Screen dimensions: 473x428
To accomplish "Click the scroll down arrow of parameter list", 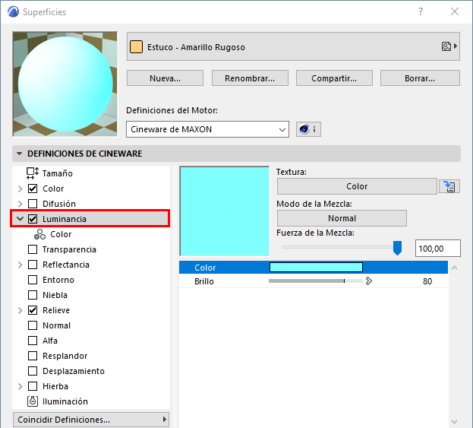I will pyautogui.click(x=454, y=421).
